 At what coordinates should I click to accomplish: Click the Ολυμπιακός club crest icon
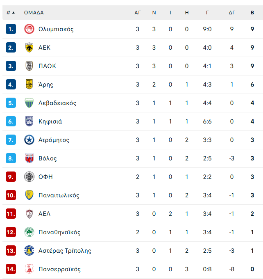(29, 29)
